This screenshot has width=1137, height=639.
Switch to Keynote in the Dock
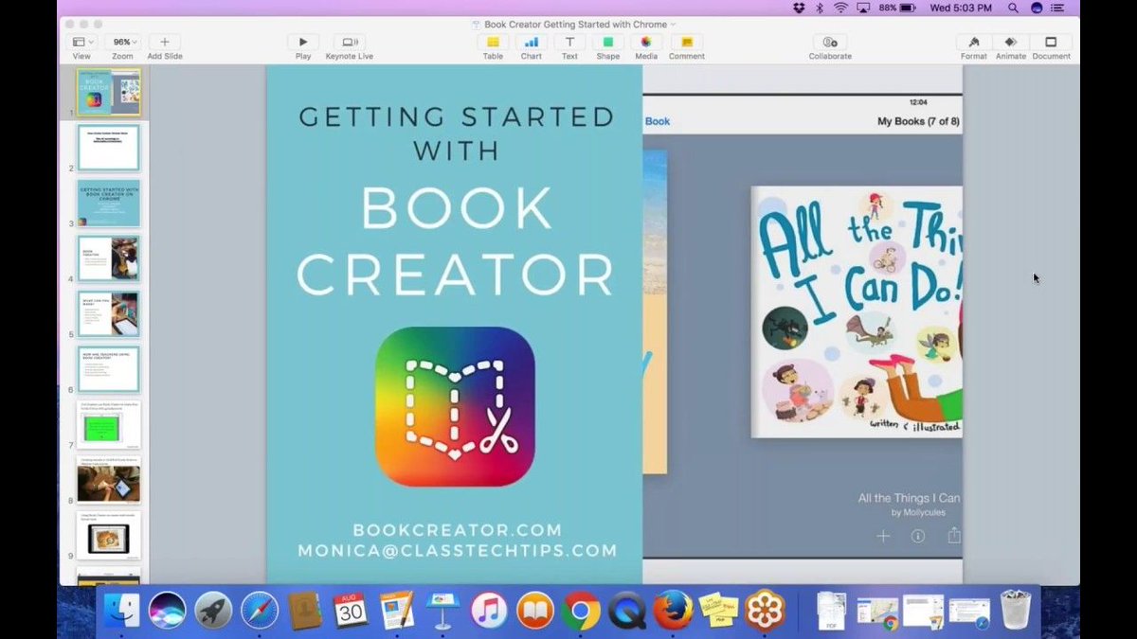(442, 611)
